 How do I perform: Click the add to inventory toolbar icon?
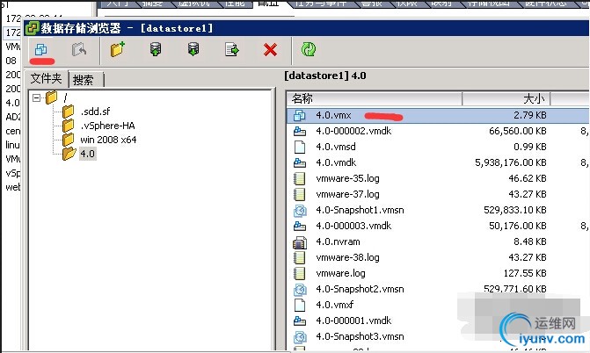pos(40,49)
